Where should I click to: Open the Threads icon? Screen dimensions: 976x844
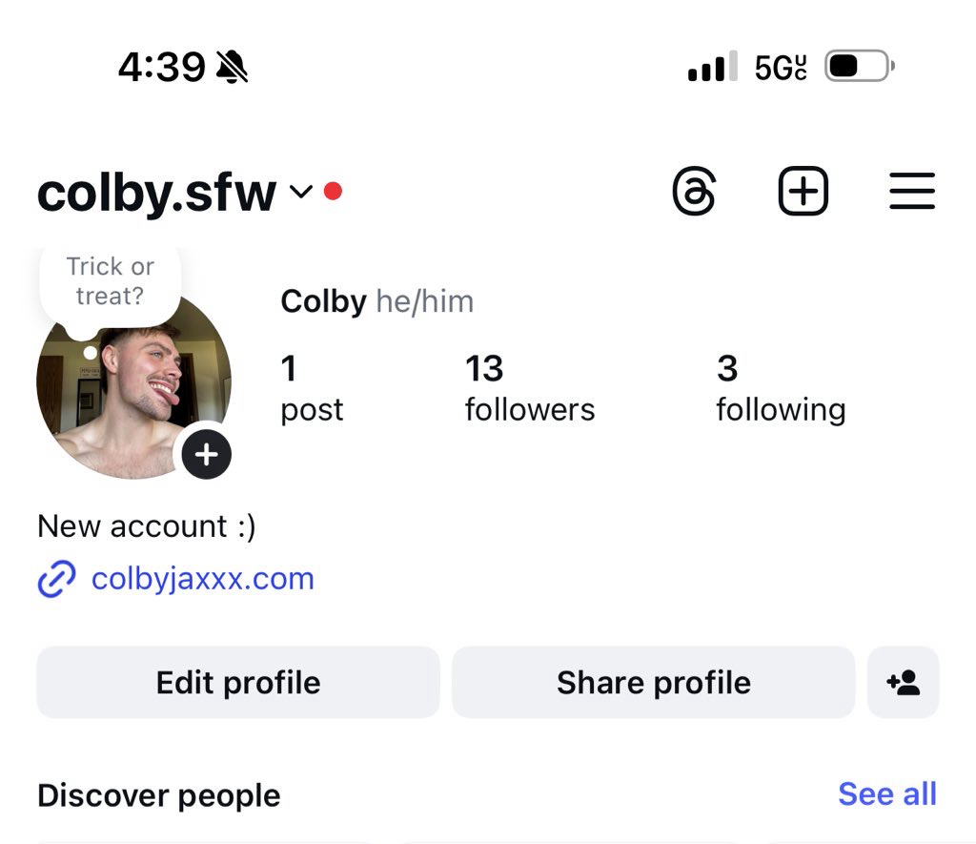coord(694,192)
